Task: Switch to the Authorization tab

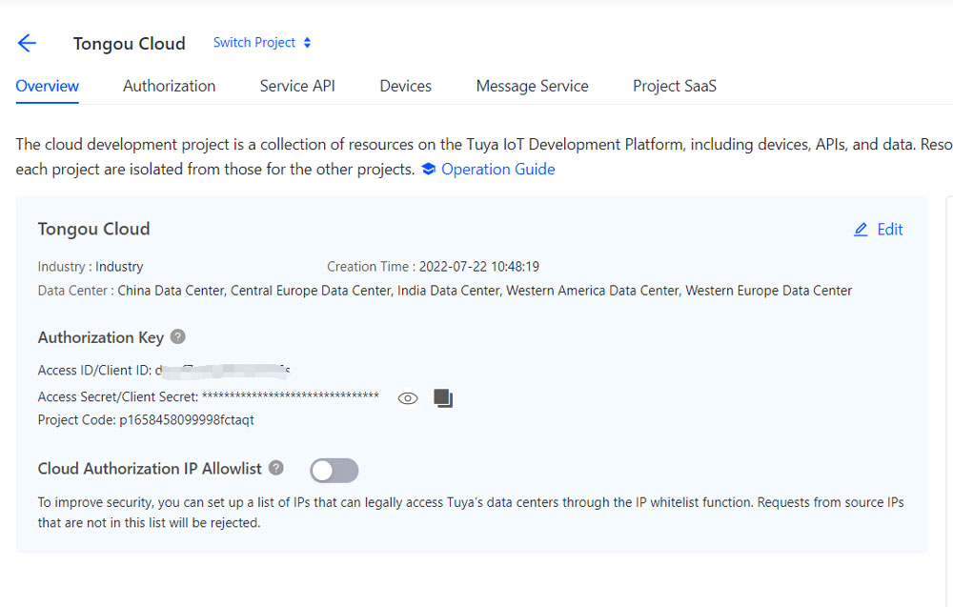Action: pos(169,86)
